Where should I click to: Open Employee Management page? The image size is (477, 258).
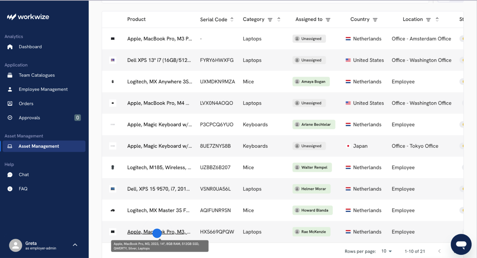pos(43,89)
